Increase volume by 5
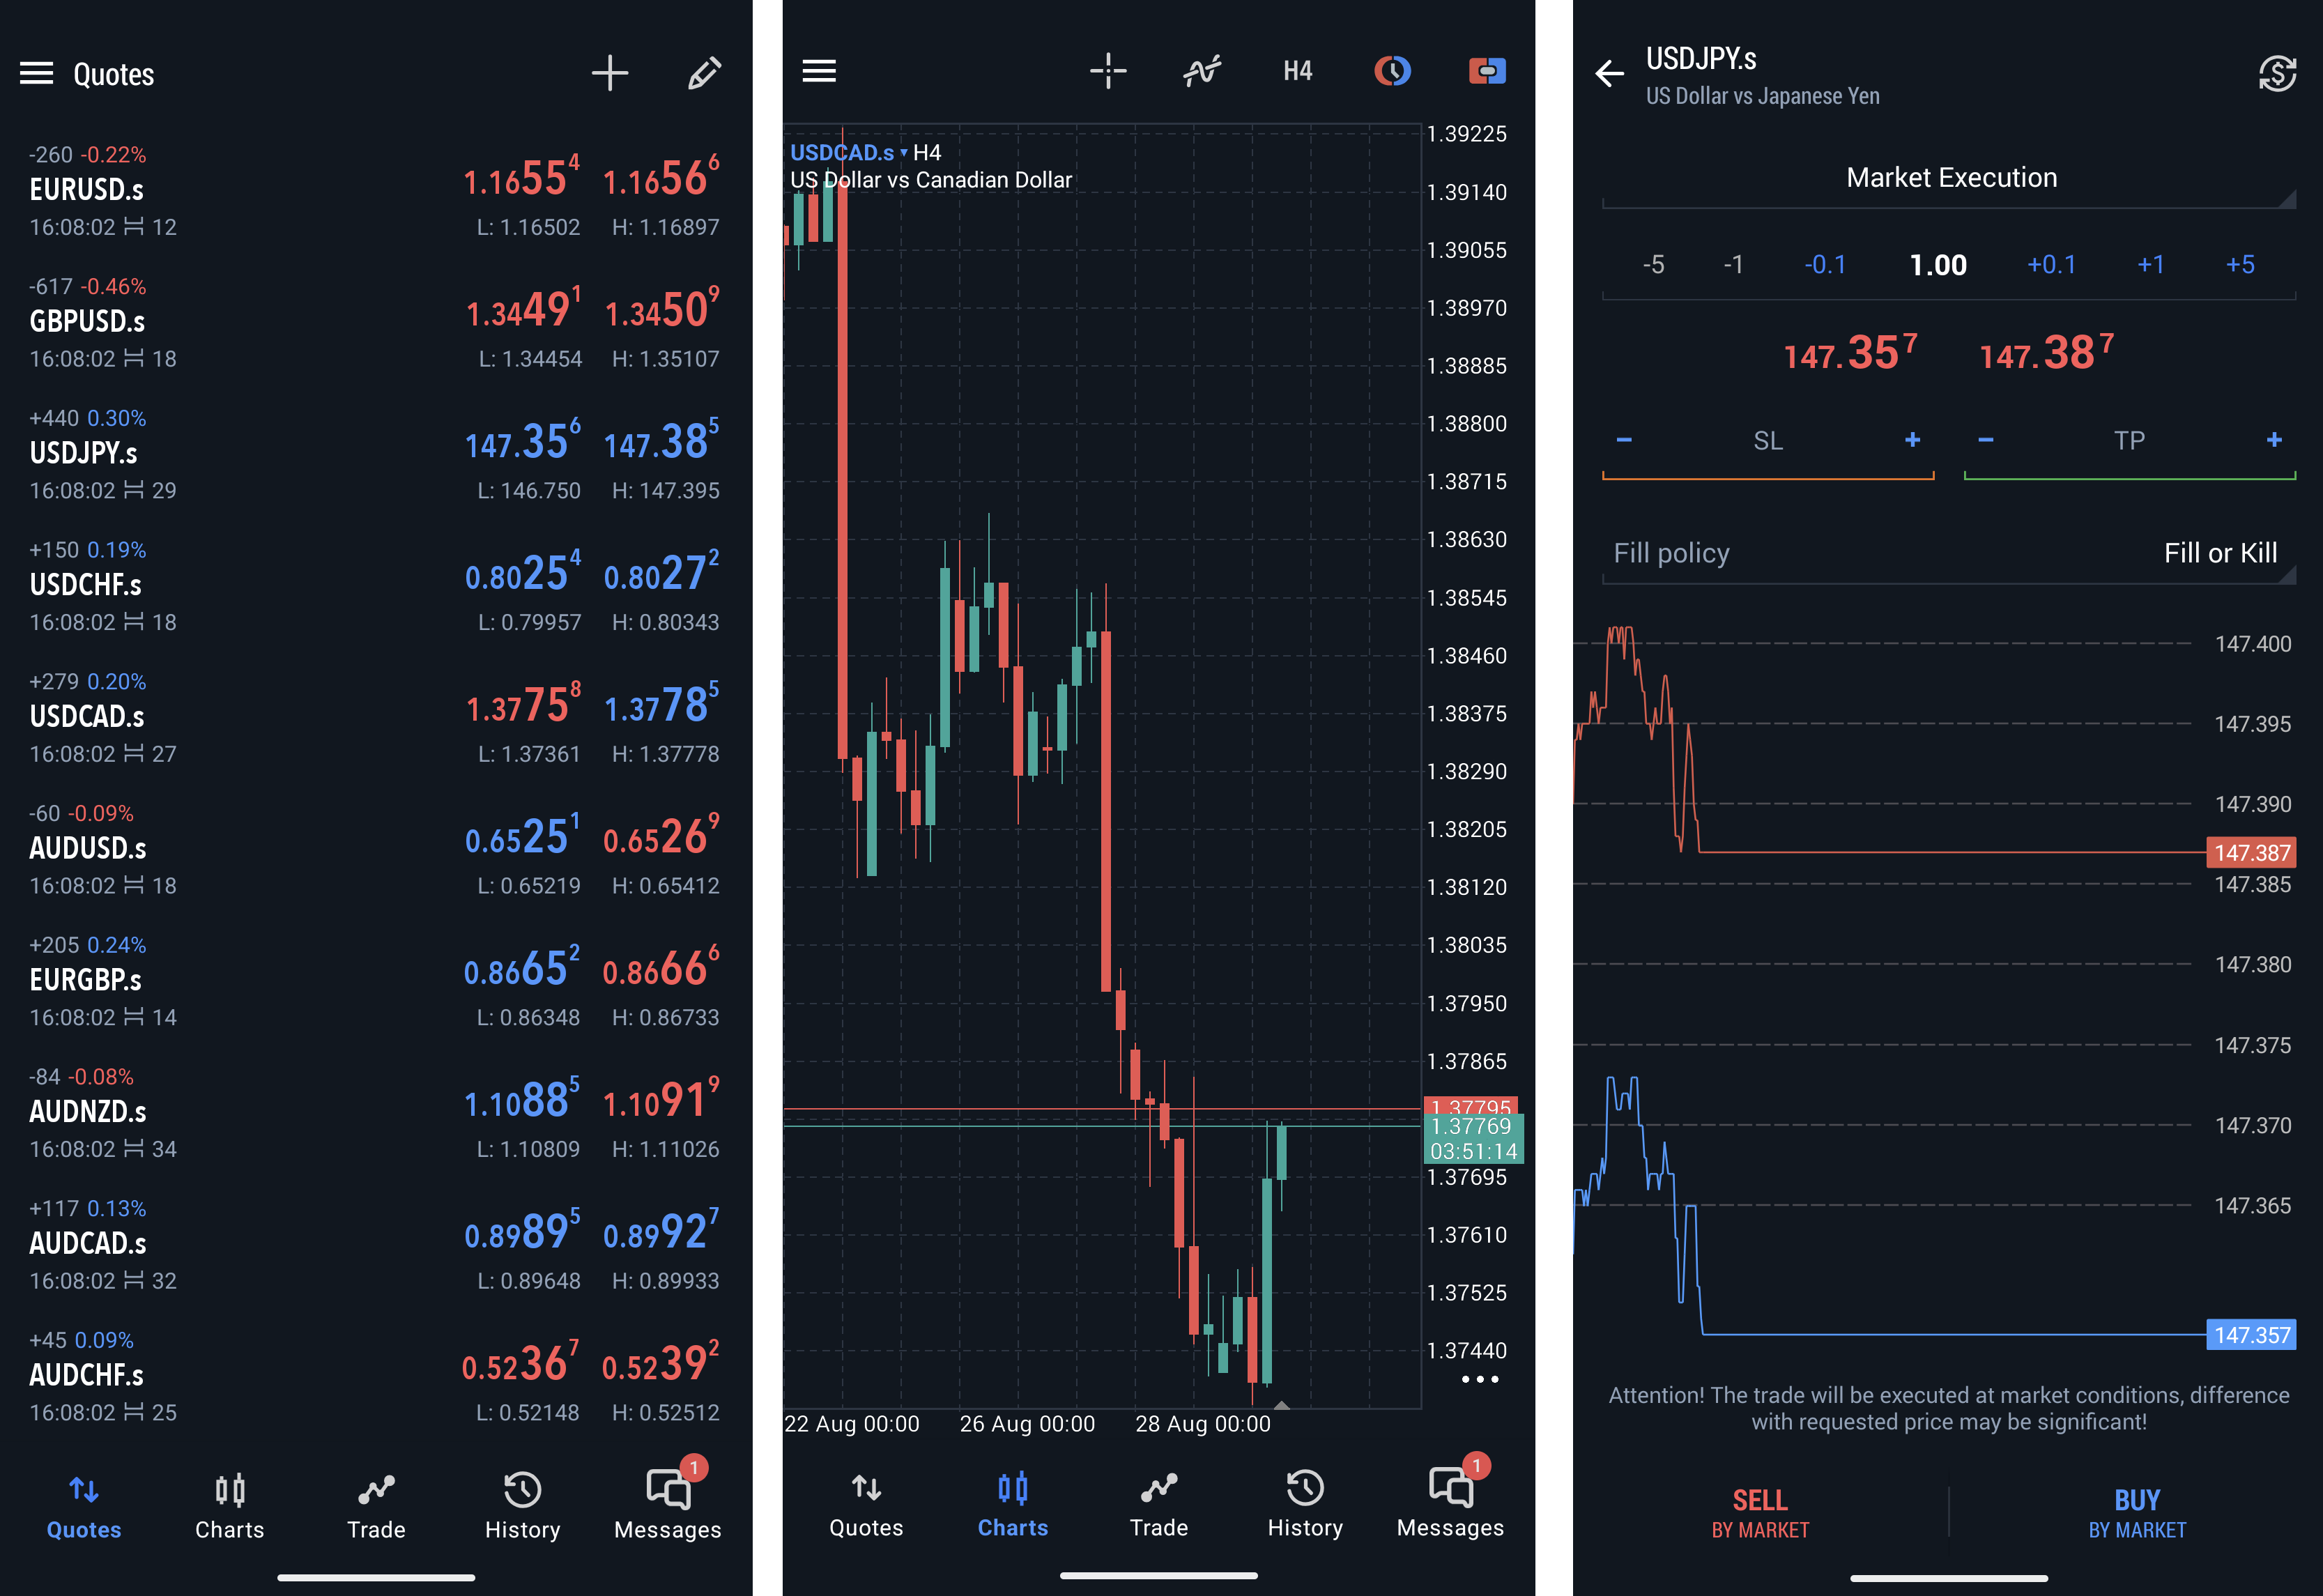2323x1596 pixels. 2240,265
